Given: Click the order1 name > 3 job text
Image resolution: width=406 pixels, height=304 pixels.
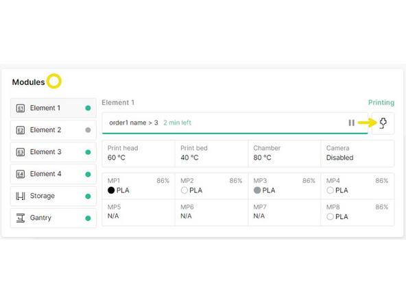Looking at the screenshot, I should (x=133, y=123).
